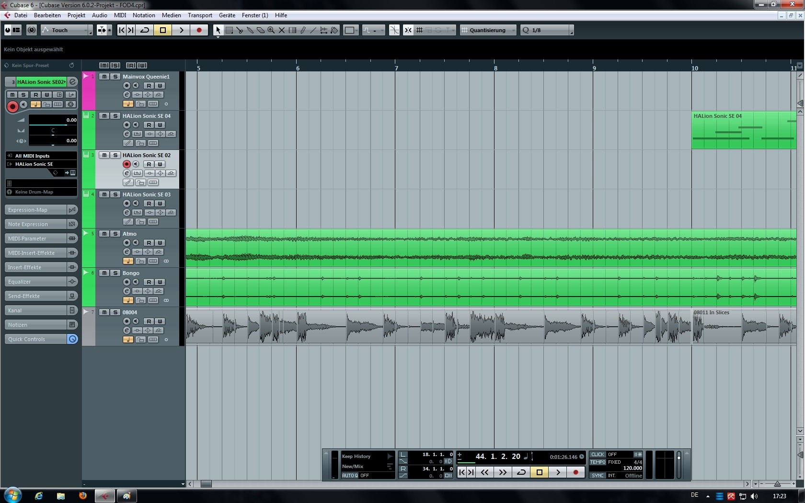Open the Projekt menu
The height and width of the screenshot is (503, 805).
pos(76,15)
